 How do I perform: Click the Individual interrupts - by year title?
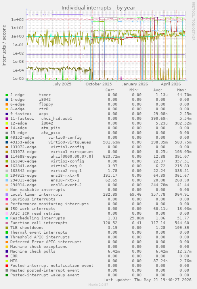[x=98, y=8]
